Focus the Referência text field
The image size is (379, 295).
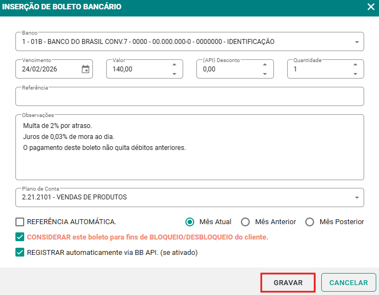pos(189,97)
